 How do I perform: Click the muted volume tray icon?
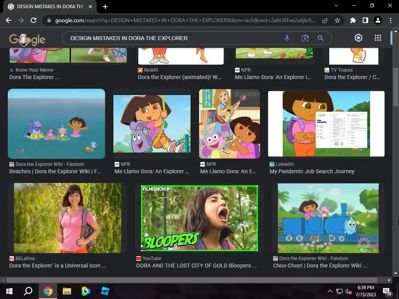[x=348, y=291]
